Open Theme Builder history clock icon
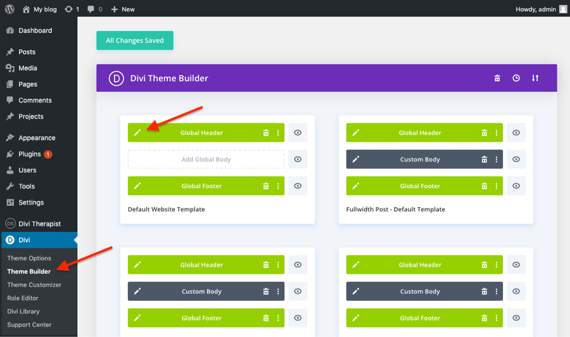The height and width of the screenshot is (337, 570). (x=516, y=78)
